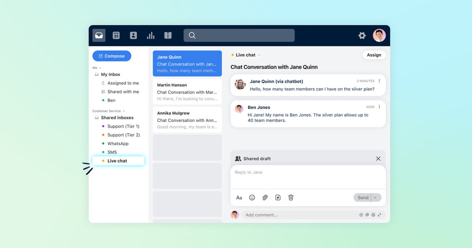Open Martin Hanson's conversation
The width and height of the screenshot is (472, 248).
pos(187,92)
